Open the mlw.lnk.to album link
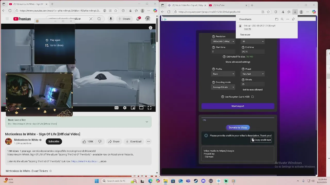Image resolution: width=330 pixels, height=185 pixels. pyautogui.click(x=85, y=161)
